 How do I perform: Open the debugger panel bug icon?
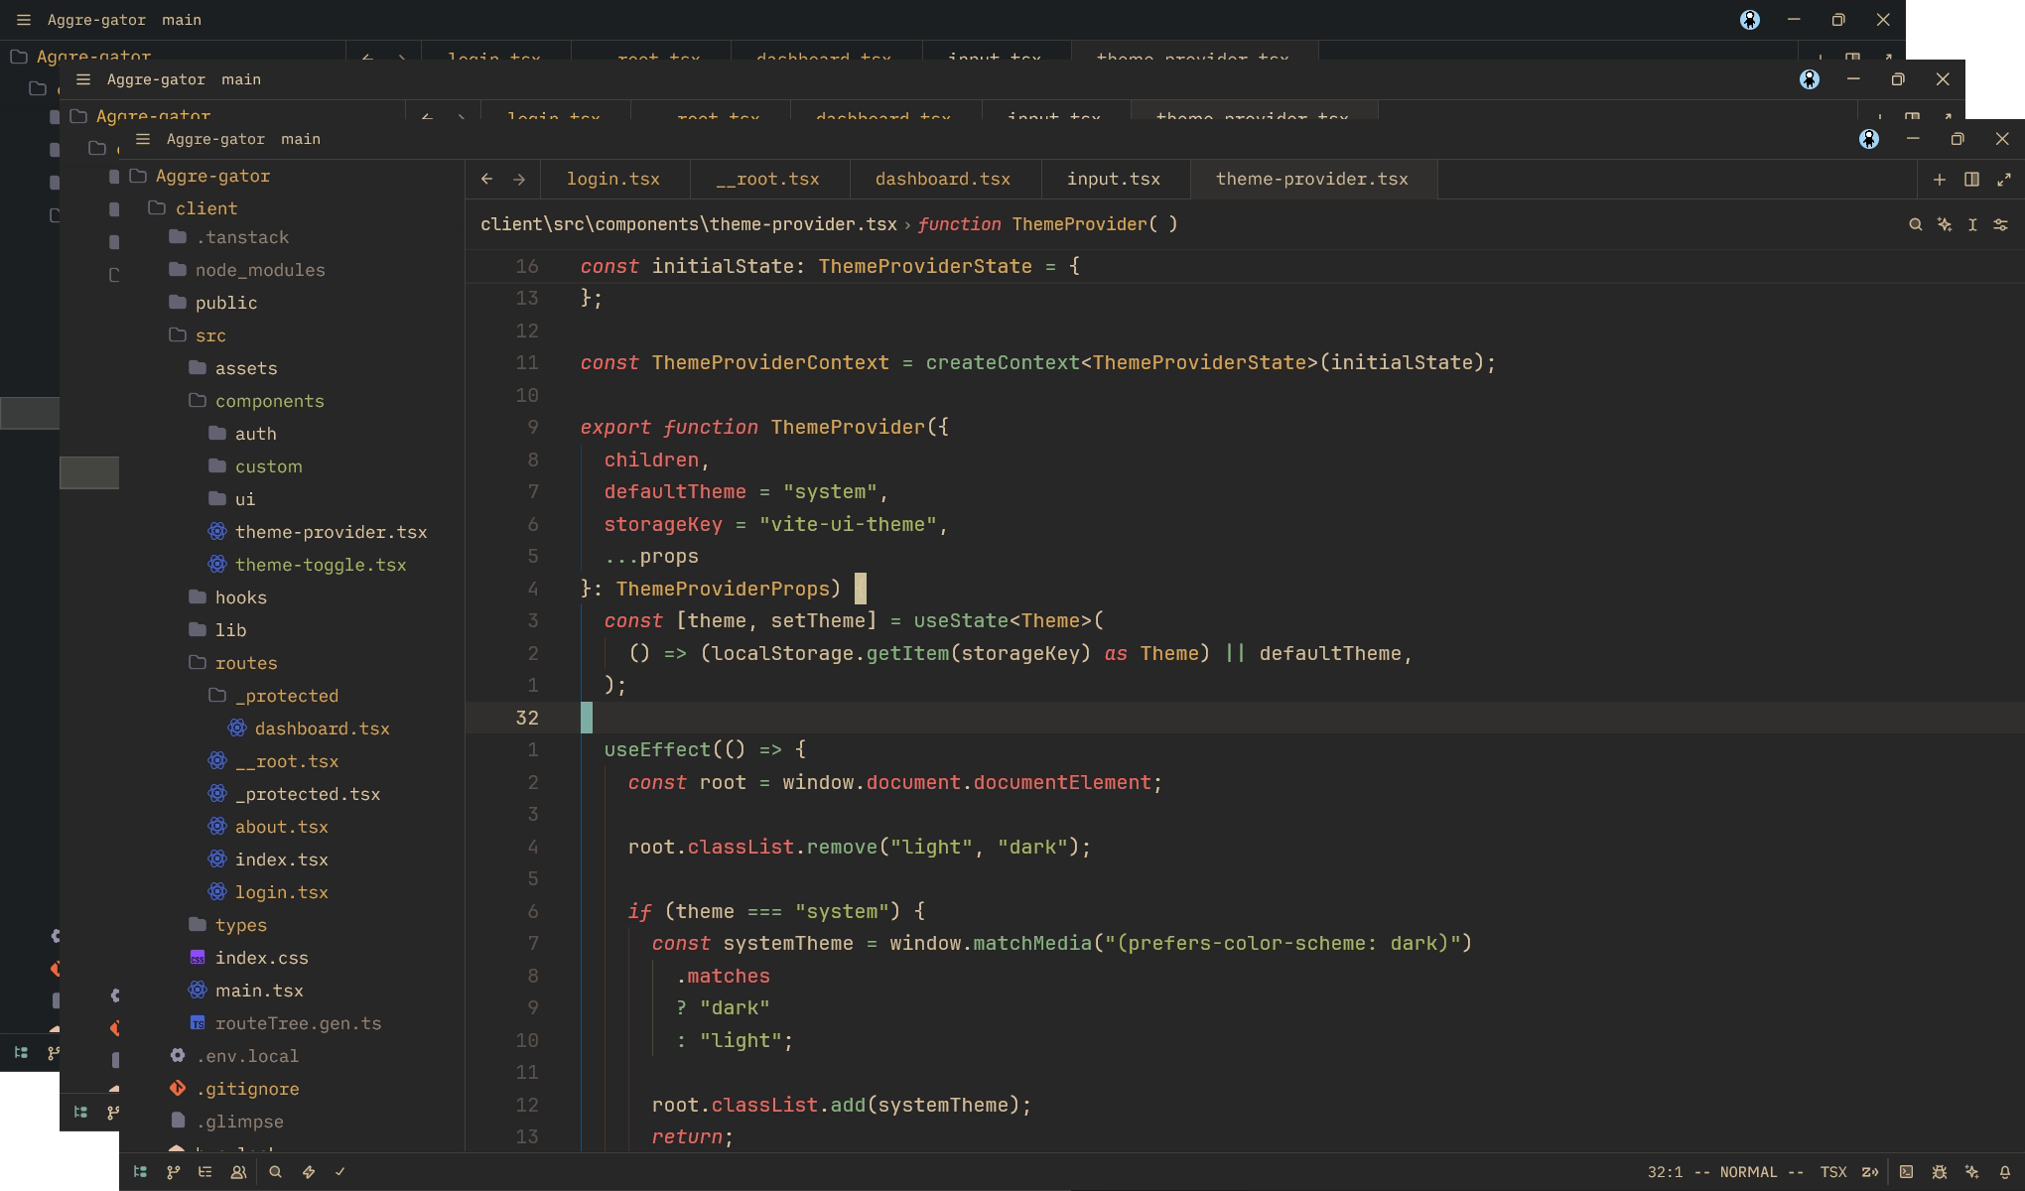click(x=1939, y=1172)
